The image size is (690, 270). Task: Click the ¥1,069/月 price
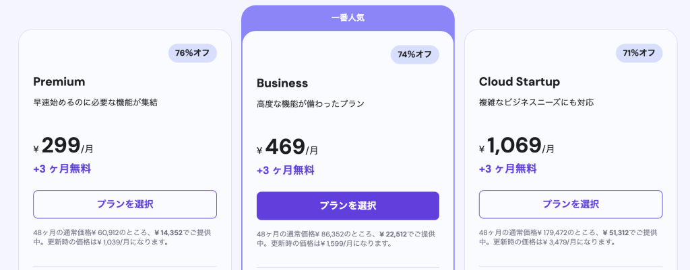pyautogui.click(x=517, y=146)
